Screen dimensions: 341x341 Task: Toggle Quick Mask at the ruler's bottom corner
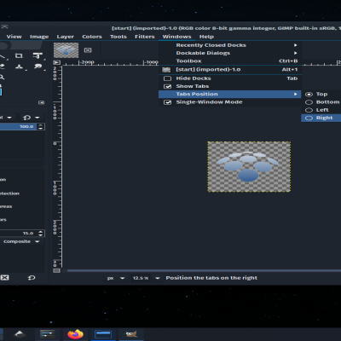[x=56, y=271]
